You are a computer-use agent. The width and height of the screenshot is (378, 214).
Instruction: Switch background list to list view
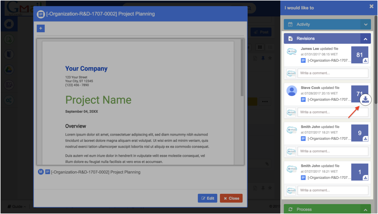tap(270, 47)
